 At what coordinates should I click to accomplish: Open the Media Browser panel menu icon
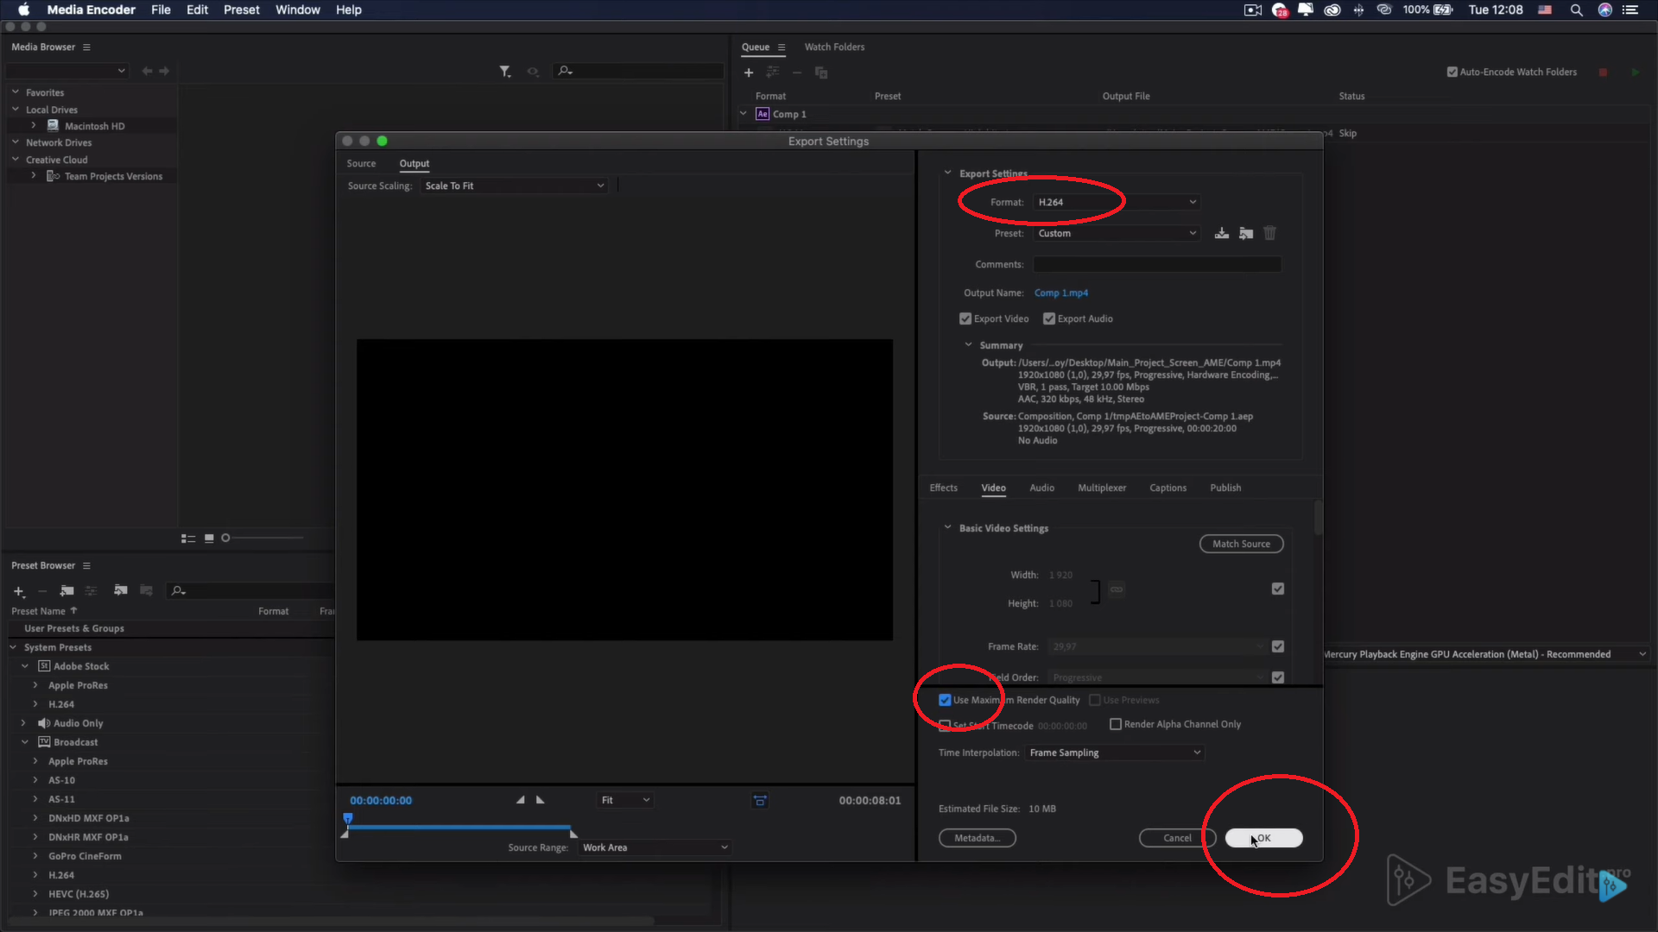point(86,47)
